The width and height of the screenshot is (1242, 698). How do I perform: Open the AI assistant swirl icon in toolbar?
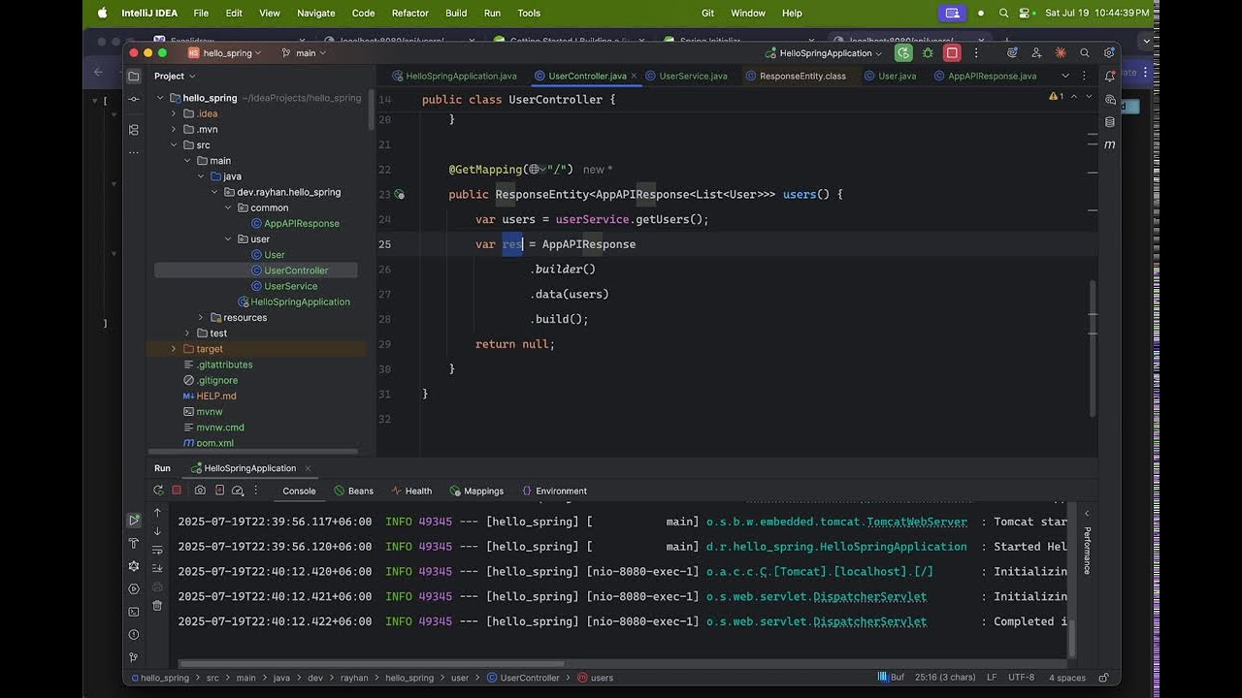(x=1012, y=53)
